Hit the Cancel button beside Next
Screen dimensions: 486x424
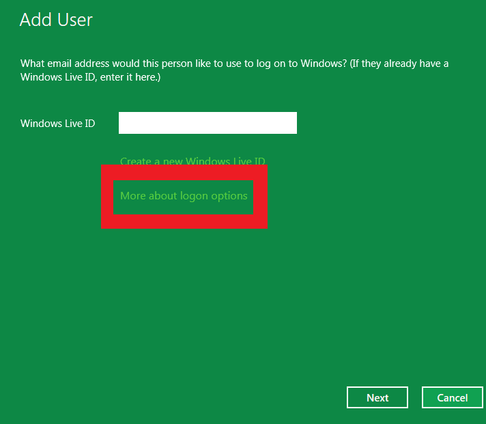click(453, 397)
